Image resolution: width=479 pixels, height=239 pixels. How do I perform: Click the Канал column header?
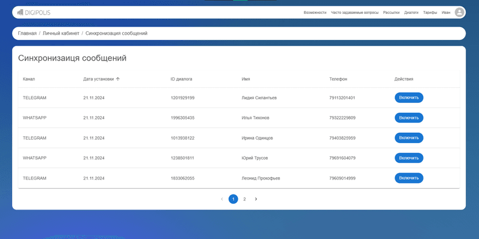[x=29, y=79]
